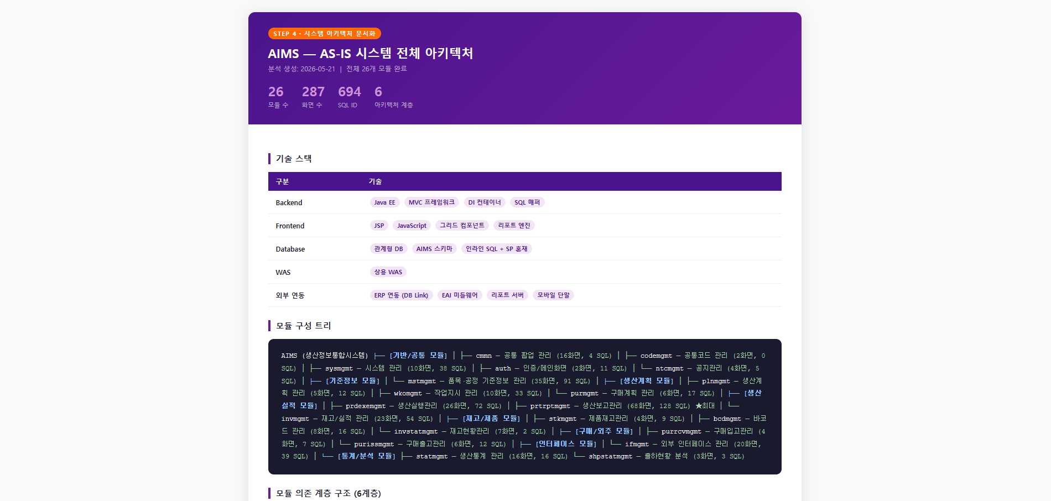Viewport: 1051px width, 501px height.
Task: Select the sysmgmt 시스템 관리 entry
Action: click(396, 368)
